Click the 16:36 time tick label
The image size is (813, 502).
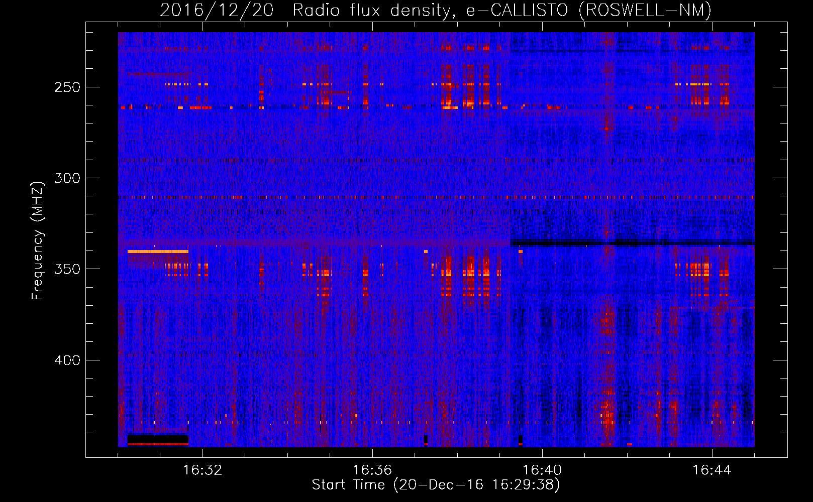(x=372, y=470)
